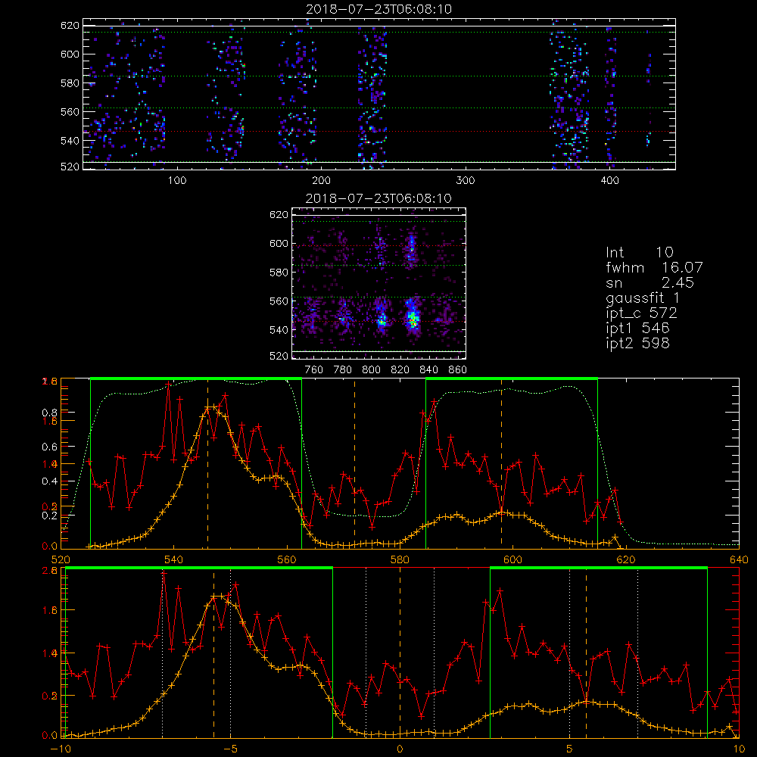Click x-axis label -10 on bottom plot
The width and height of the screenshot is (757, 757).
click(61, 749)
